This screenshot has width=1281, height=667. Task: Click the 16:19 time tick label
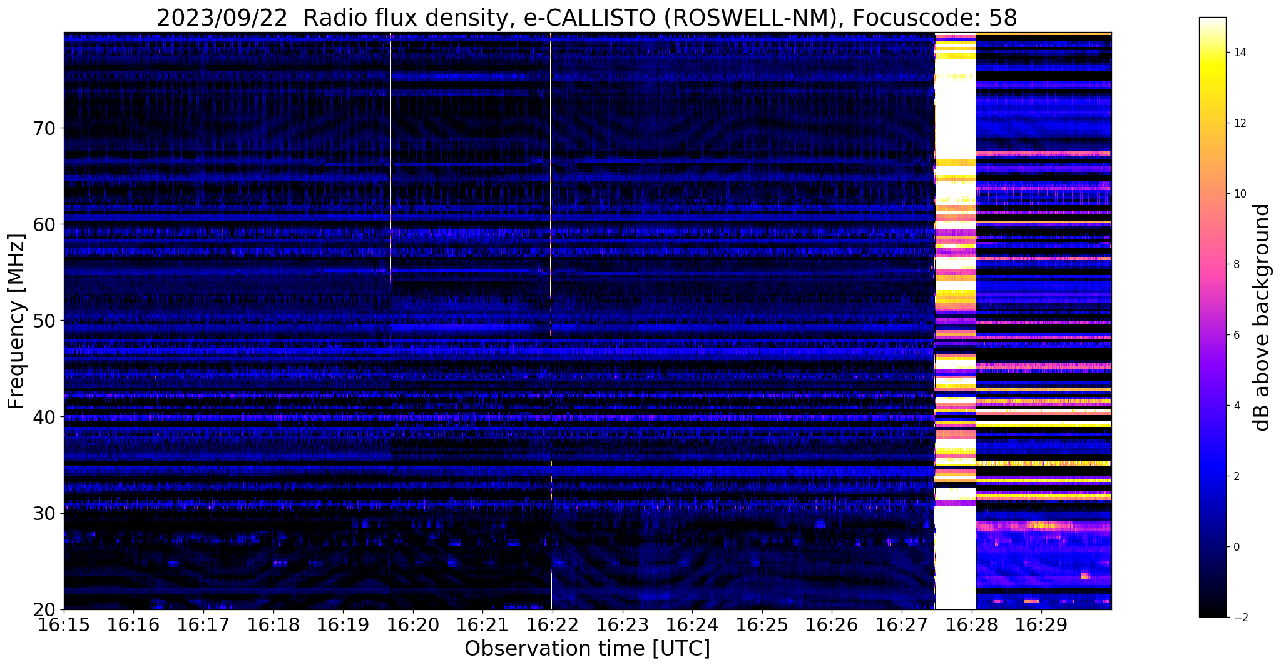tap(343, 624)
